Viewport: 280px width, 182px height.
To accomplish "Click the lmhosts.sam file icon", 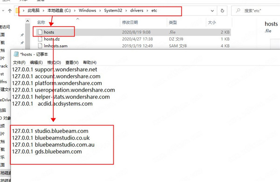I will click(40, 46).
